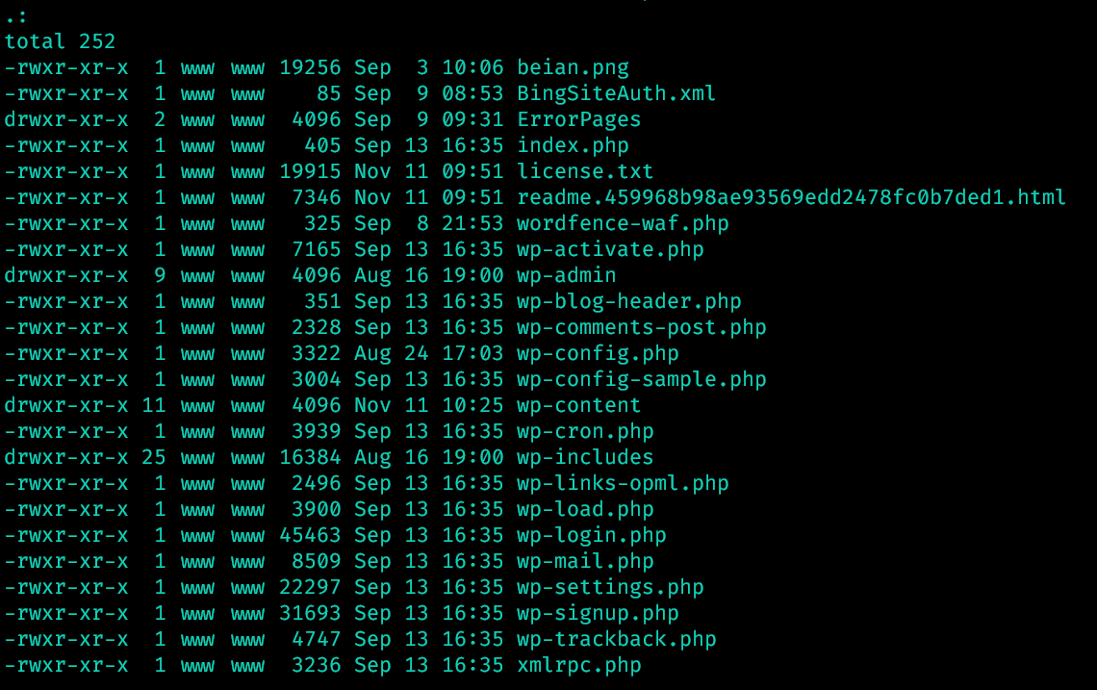Select the wp-activate.php filename
Image resolution: width=1097 pixels, height=690 pixels.
610,249
